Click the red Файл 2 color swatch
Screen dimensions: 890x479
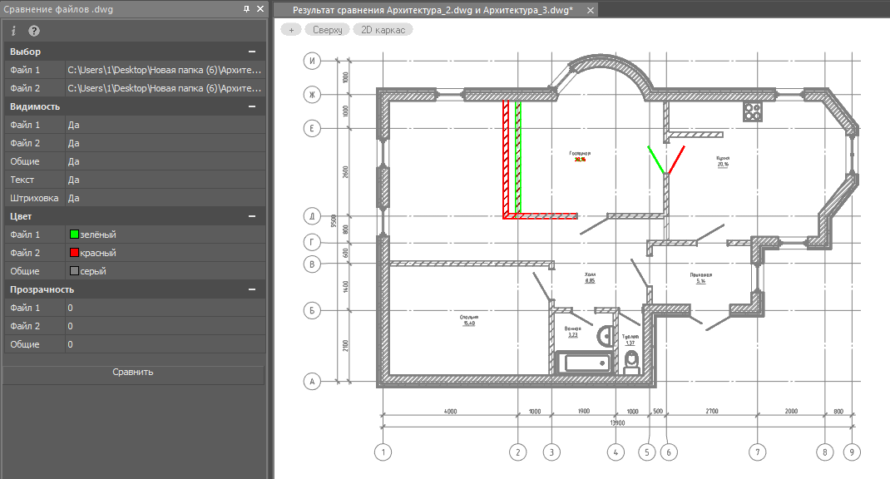click(74, 253)
